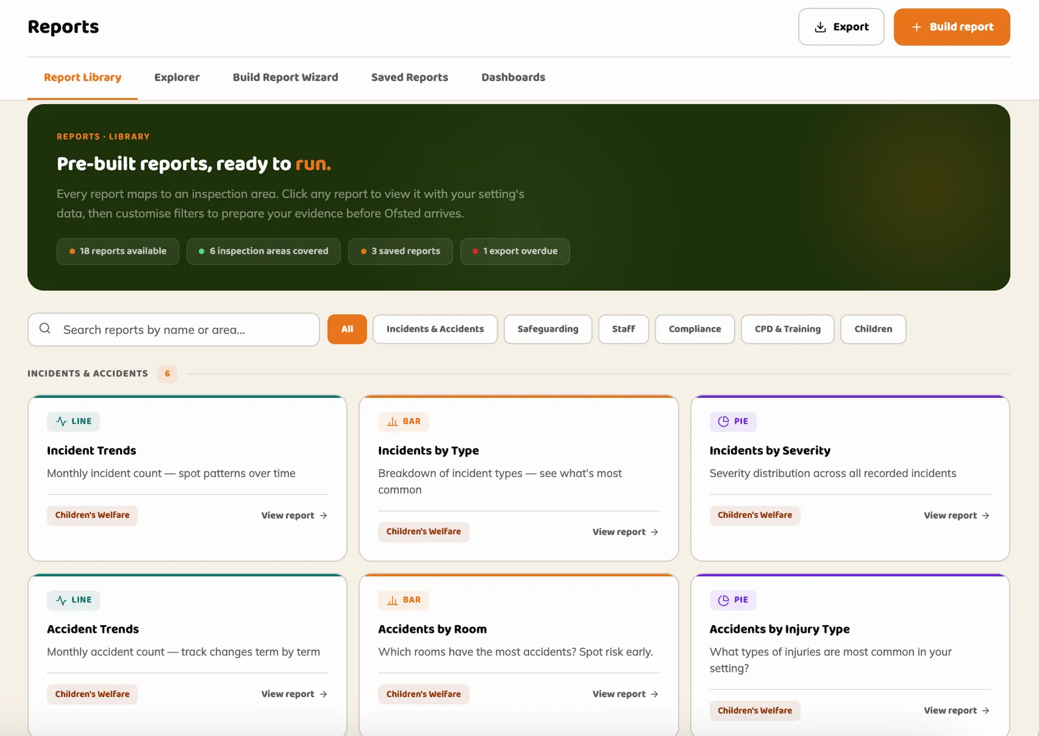Viewport: 1039px width, 736px height.
Task: Click the download icon inside the Export button
Action: pyautogui.click(x=820, y=27)
